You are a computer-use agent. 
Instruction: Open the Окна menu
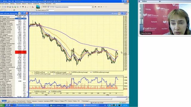54,4
